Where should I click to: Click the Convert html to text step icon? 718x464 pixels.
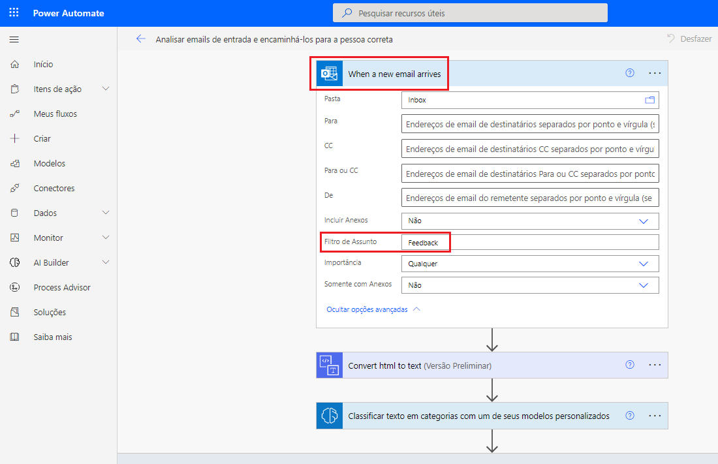pos(329,365)
